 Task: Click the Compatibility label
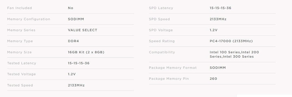(x=162, y=52)
